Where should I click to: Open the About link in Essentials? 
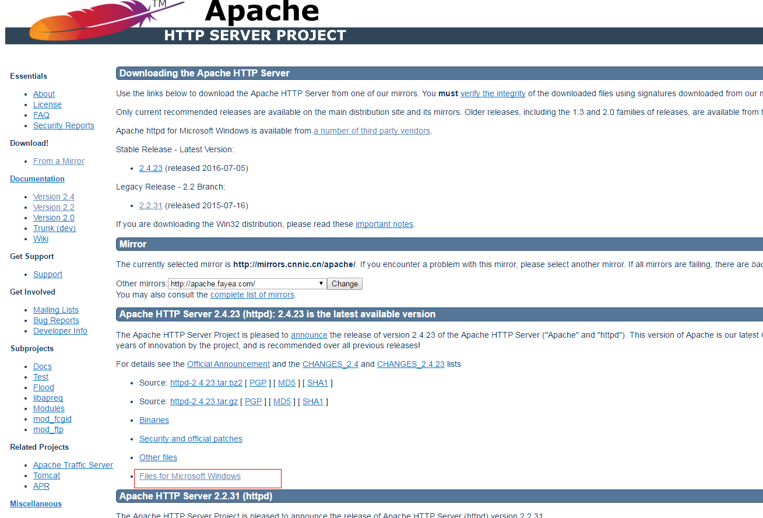44,94
